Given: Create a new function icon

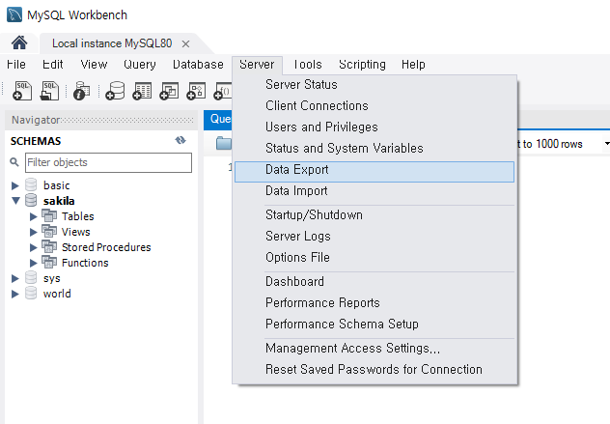Looking at the screenshot, I should [x=223, y=91].
